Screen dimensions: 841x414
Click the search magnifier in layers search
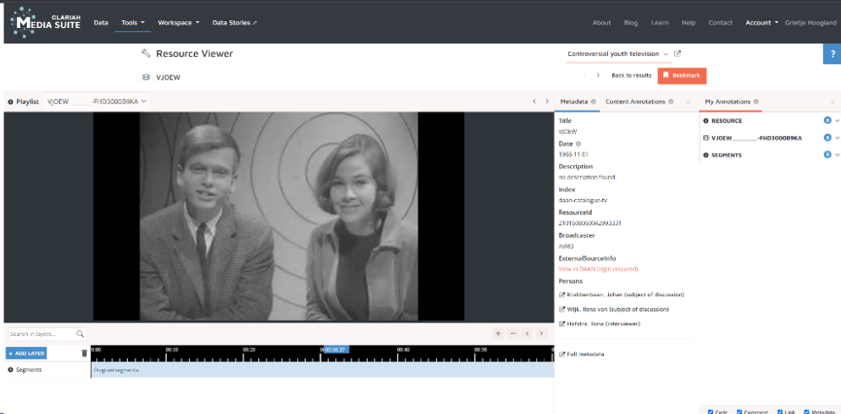[x=80, y=334]
